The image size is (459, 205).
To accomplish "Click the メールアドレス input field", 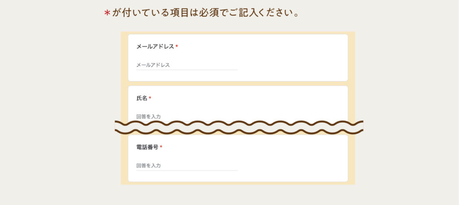I will pos(186,65).
